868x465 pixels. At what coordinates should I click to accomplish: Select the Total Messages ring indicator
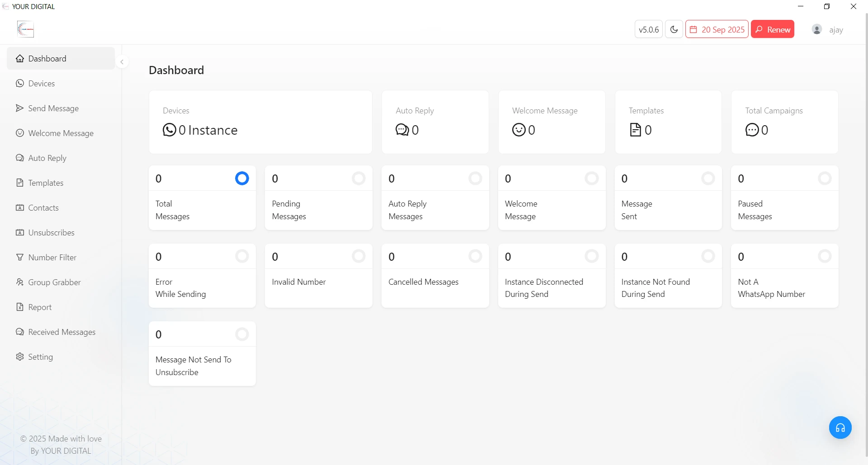tap(242, 178)
